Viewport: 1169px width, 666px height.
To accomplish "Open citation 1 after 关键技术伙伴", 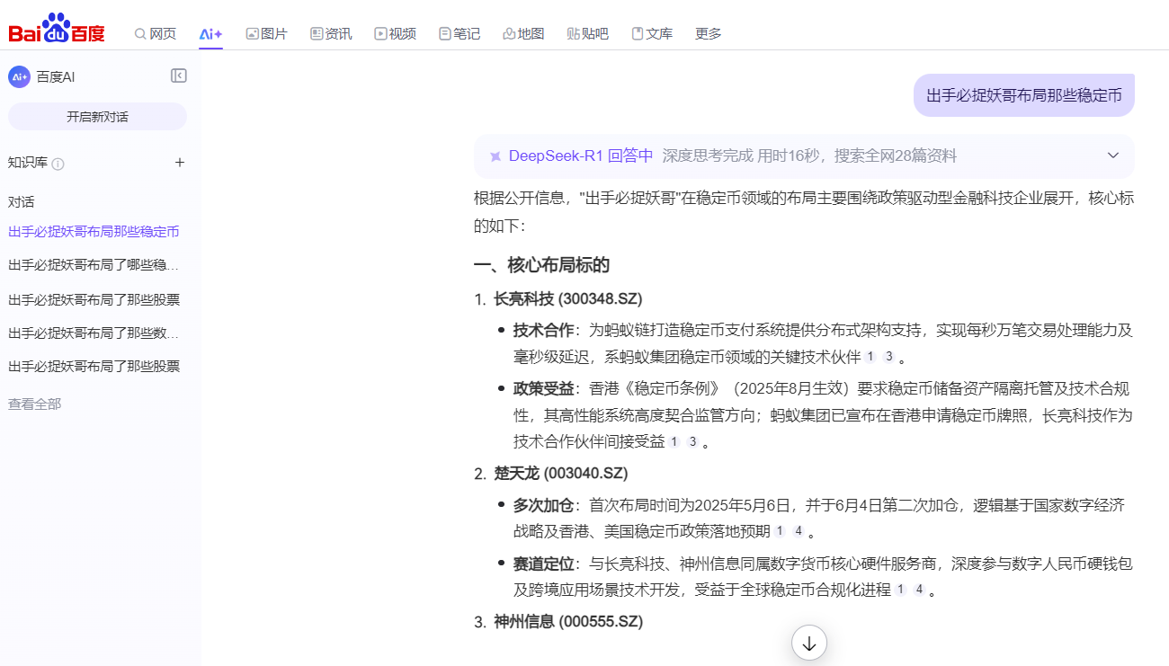I will point(870,357).
